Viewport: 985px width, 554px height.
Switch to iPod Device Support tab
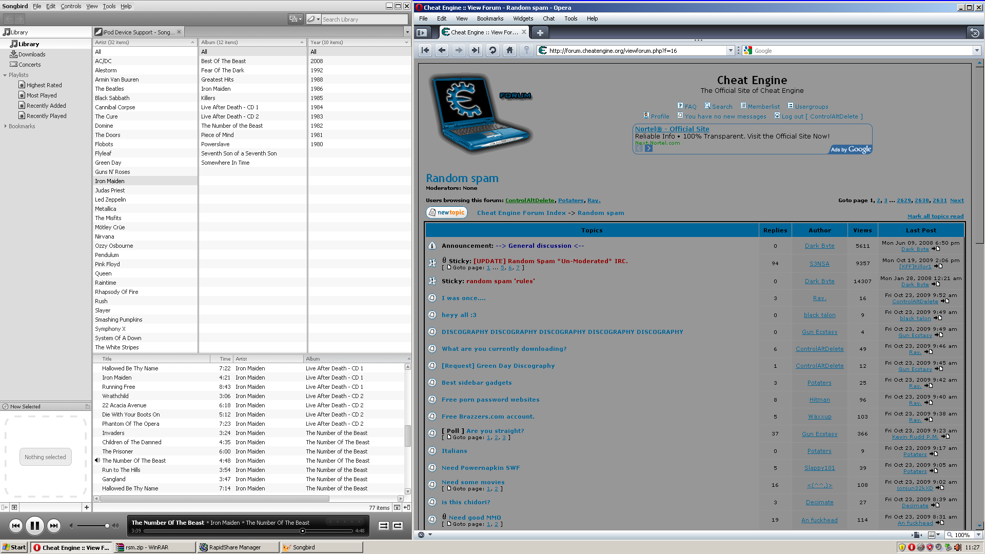(x=138, y=32)
